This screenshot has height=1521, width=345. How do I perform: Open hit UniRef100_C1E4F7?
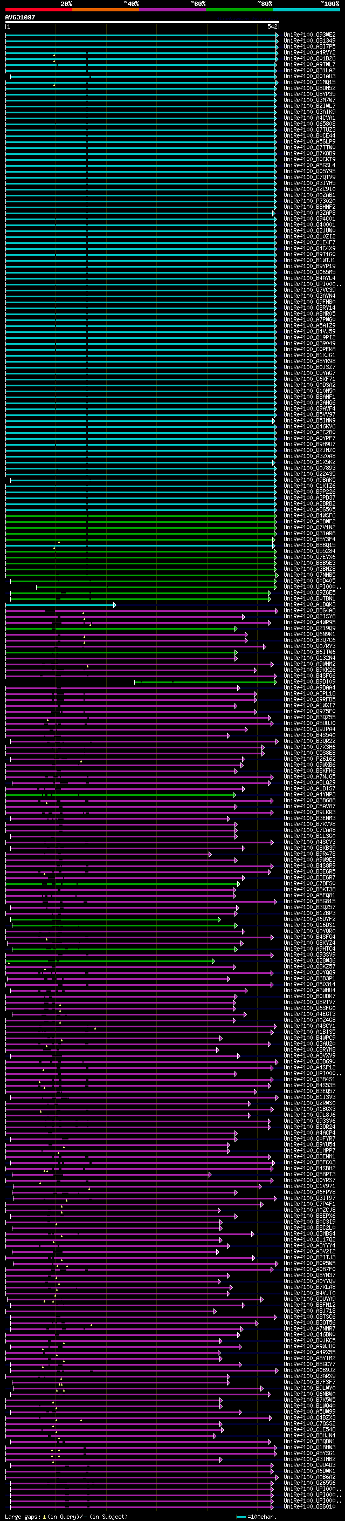309,242
